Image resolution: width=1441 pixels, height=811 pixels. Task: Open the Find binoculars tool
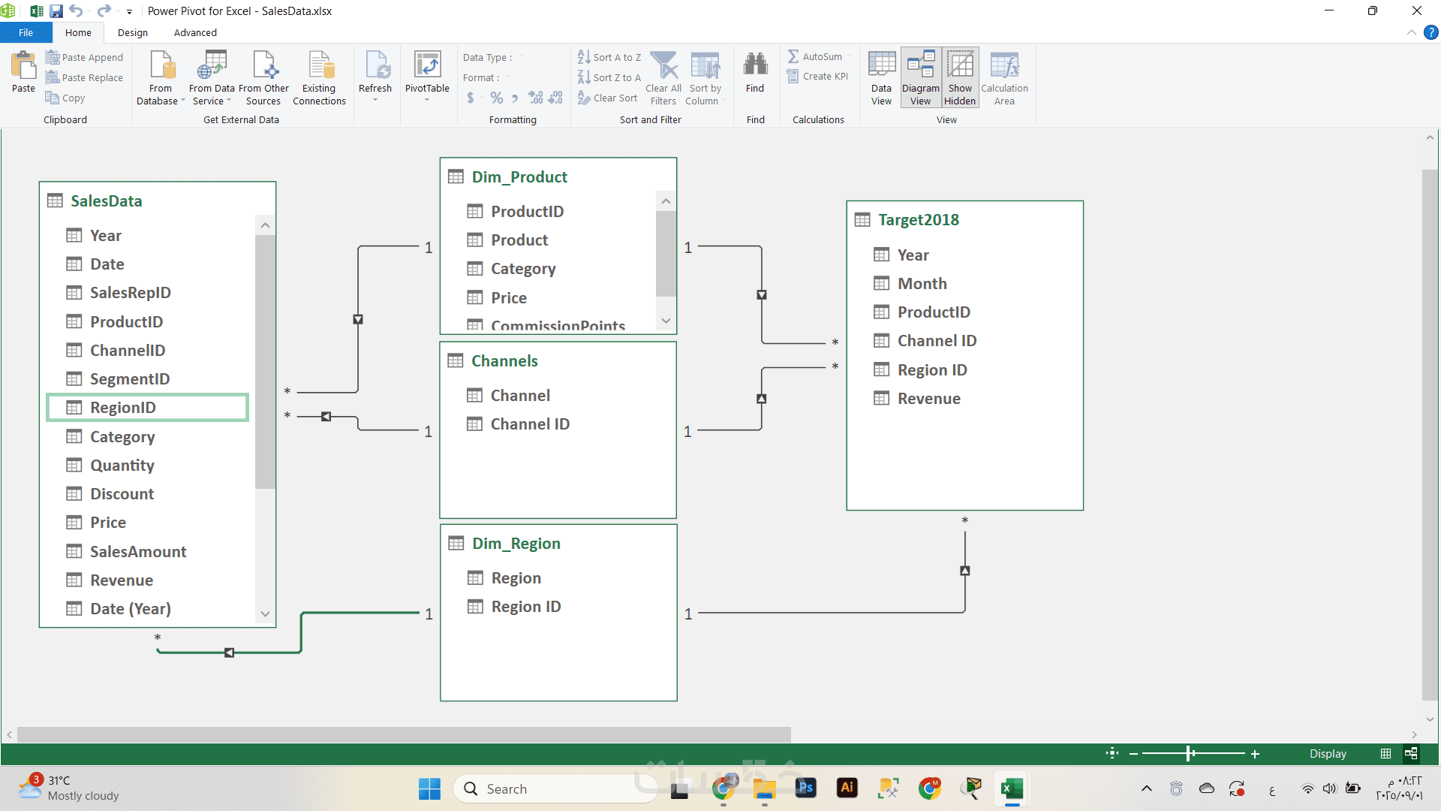755,66
